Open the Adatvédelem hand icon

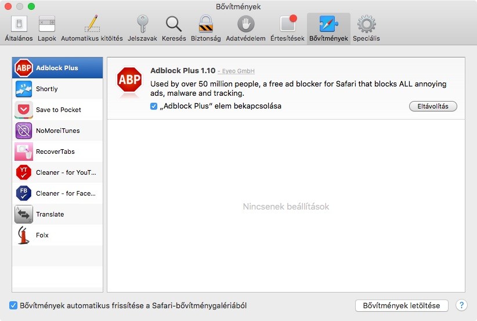246,24
